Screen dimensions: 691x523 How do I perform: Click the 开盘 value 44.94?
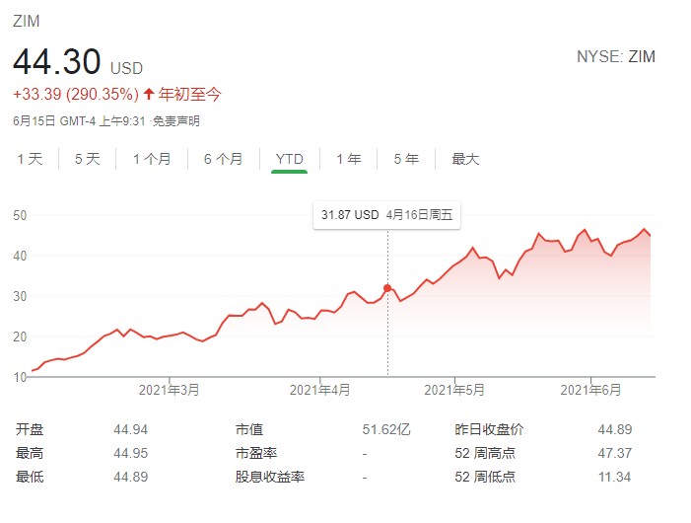tap(130, 429)
